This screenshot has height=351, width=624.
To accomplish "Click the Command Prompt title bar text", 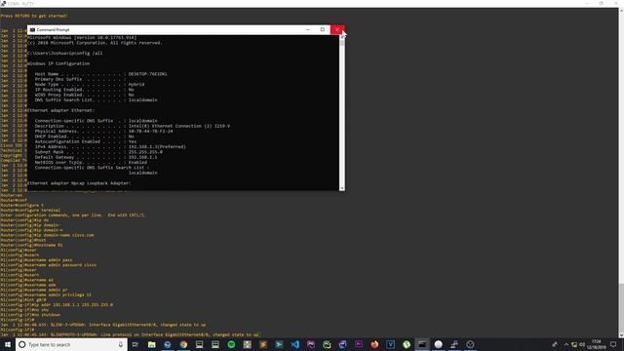I will coord(53,30).
